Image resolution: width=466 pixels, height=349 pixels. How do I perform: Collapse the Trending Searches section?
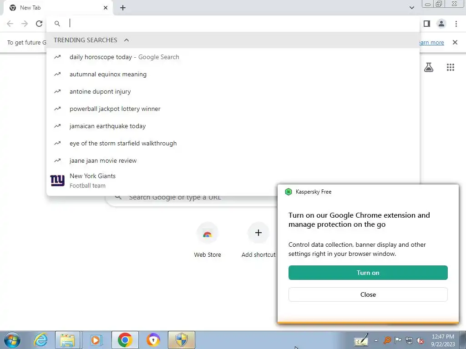tap(127, 40)
